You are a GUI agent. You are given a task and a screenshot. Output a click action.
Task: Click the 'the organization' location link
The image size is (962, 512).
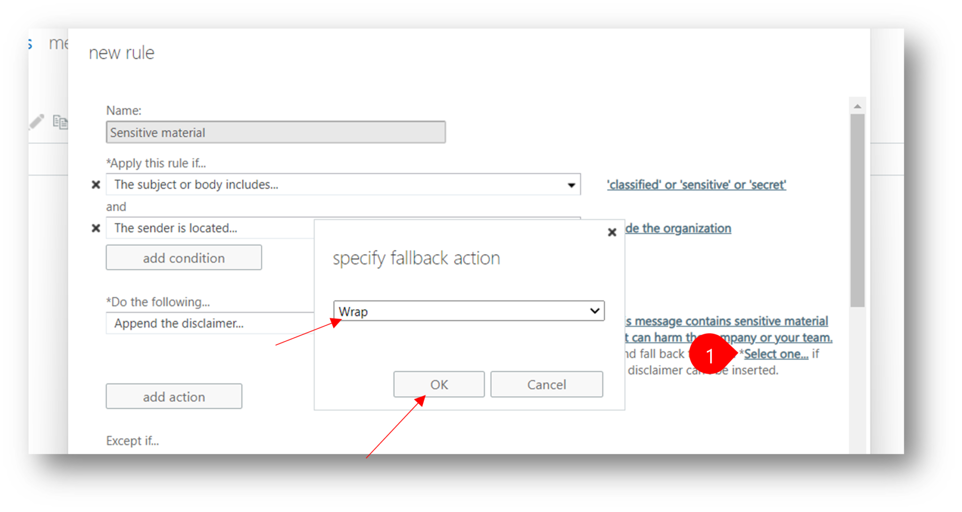(x=679, y=228)
